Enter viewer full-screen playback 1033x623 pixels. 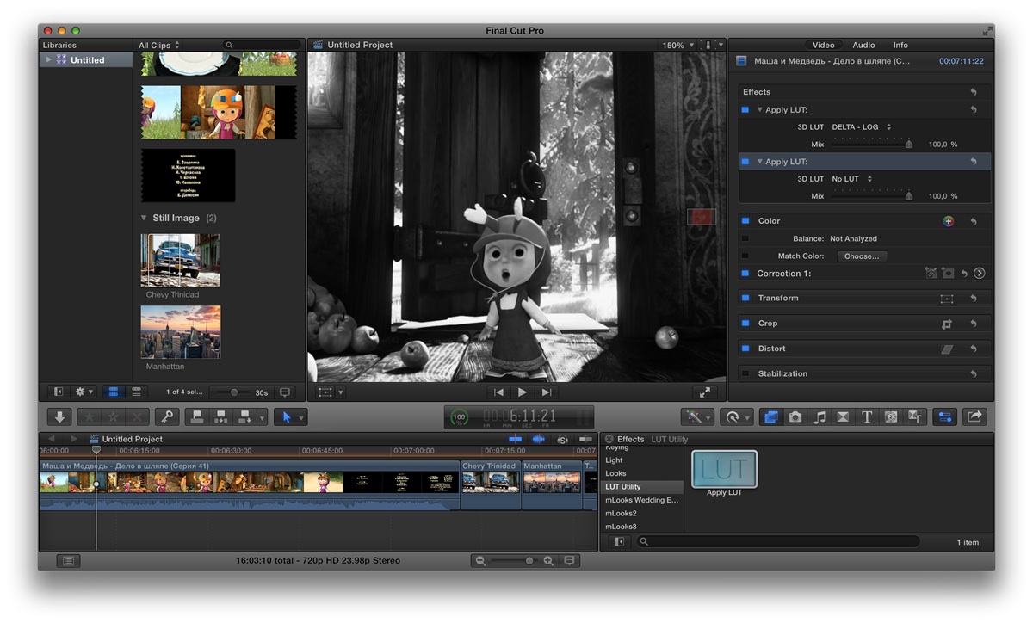click(705, 392)
